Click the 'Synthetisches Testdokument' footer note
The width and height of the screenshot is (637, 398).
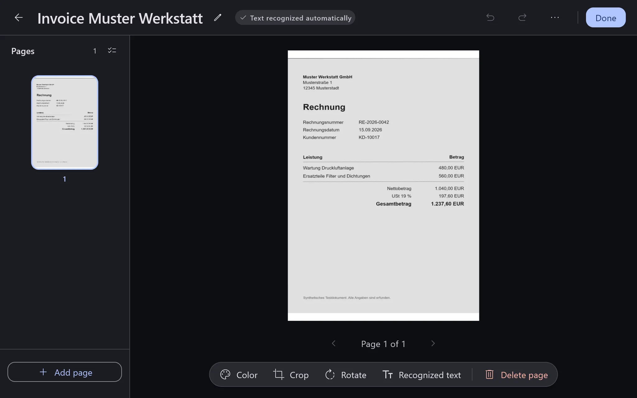click(x=346, y=298)
